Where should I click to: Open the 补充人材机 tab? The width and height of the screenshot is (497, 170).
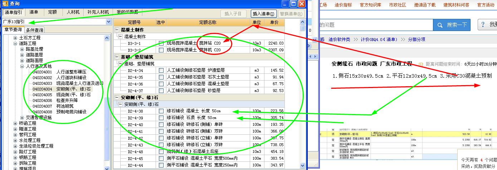[98, 12]
